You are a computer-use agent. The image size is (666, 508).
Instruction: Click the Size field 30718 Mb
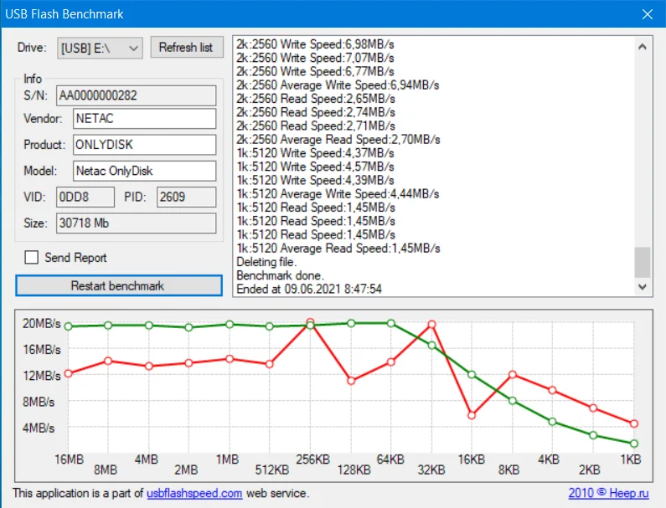coord(136,223)
